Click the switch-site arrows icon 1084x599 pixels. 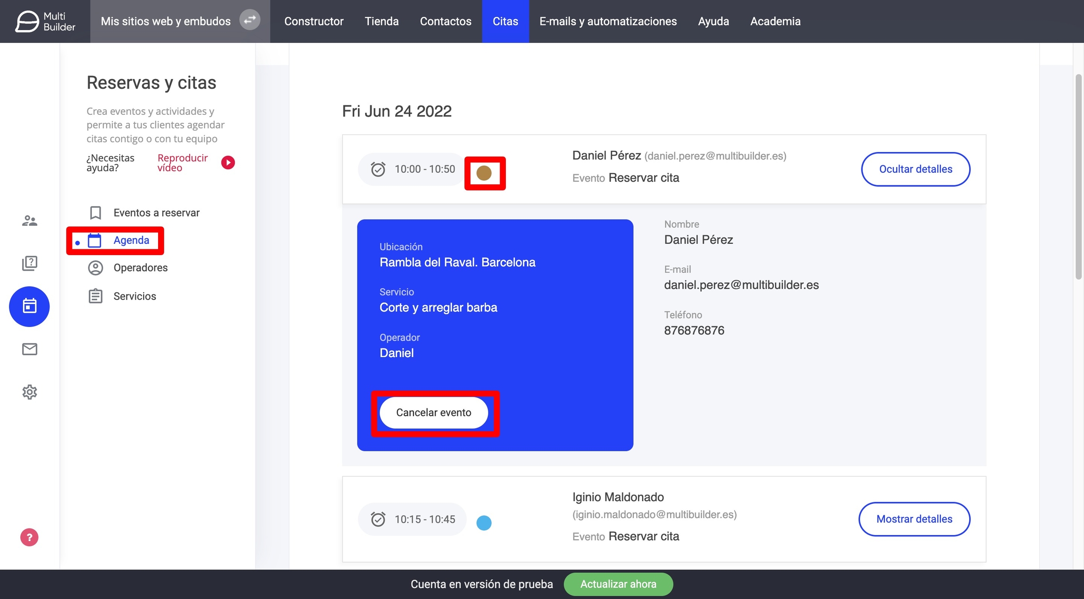coord(250,20)
